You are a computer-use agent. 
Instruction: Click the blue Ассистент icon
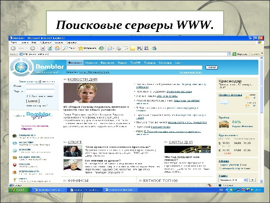pyautogui.click(x=15, y=143)
